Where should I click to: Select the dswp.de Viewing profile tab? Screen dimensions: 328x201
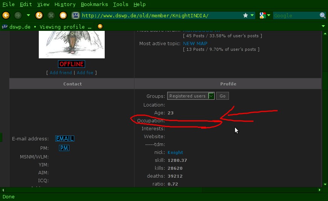[47, 27]
